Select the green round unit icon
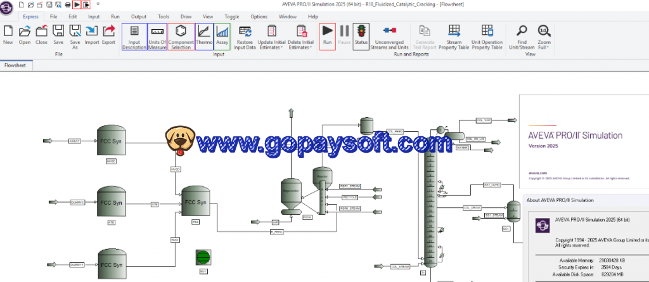This screenshot has width=649, height=282. [x=203, y=257]
